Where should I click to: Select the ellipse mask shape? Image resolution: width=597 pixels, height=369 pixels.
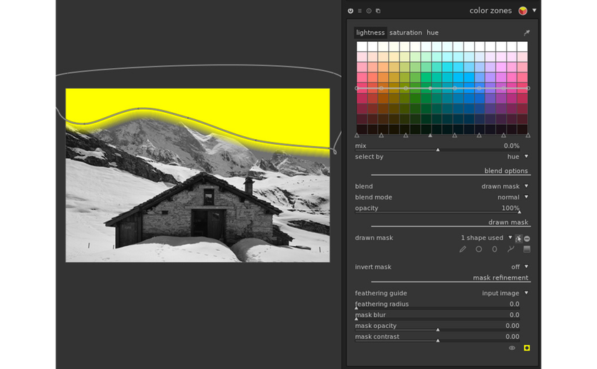[495, 249]
